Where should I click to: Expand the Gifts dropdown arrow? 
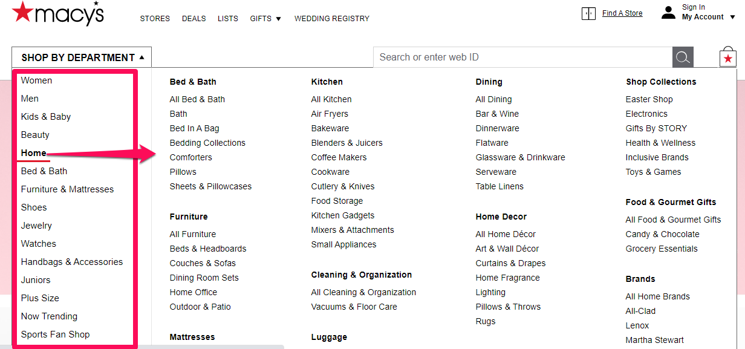279,19
